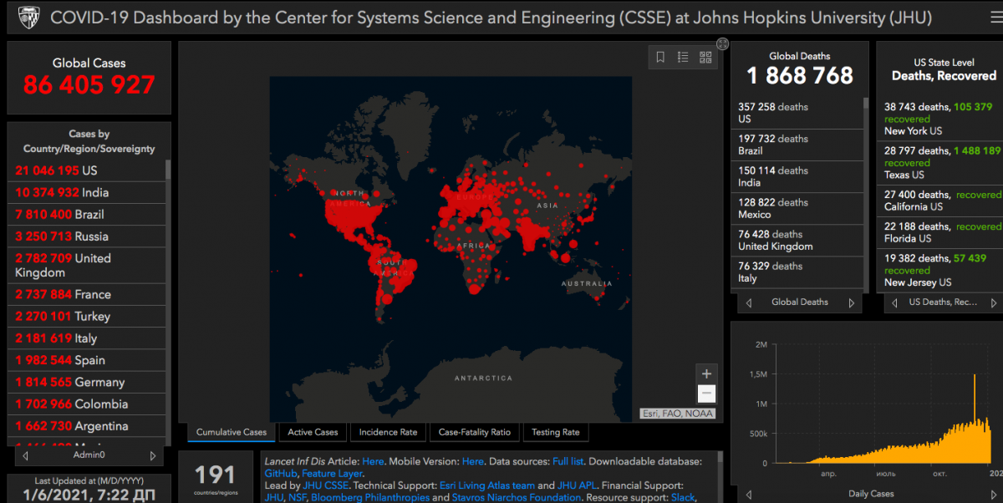The width and height of the screenshot is (1003, 503).
Task: Click the 150 114 deaths India entry
Action: (798, 176)
